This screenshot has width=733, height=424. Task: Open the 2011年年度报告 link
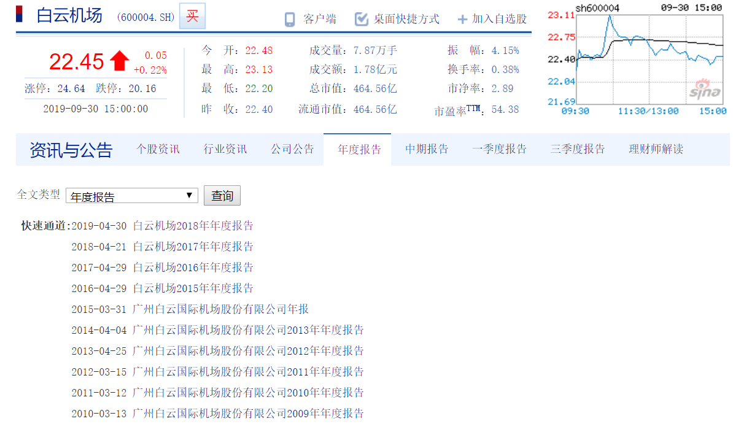click(248, 372)
